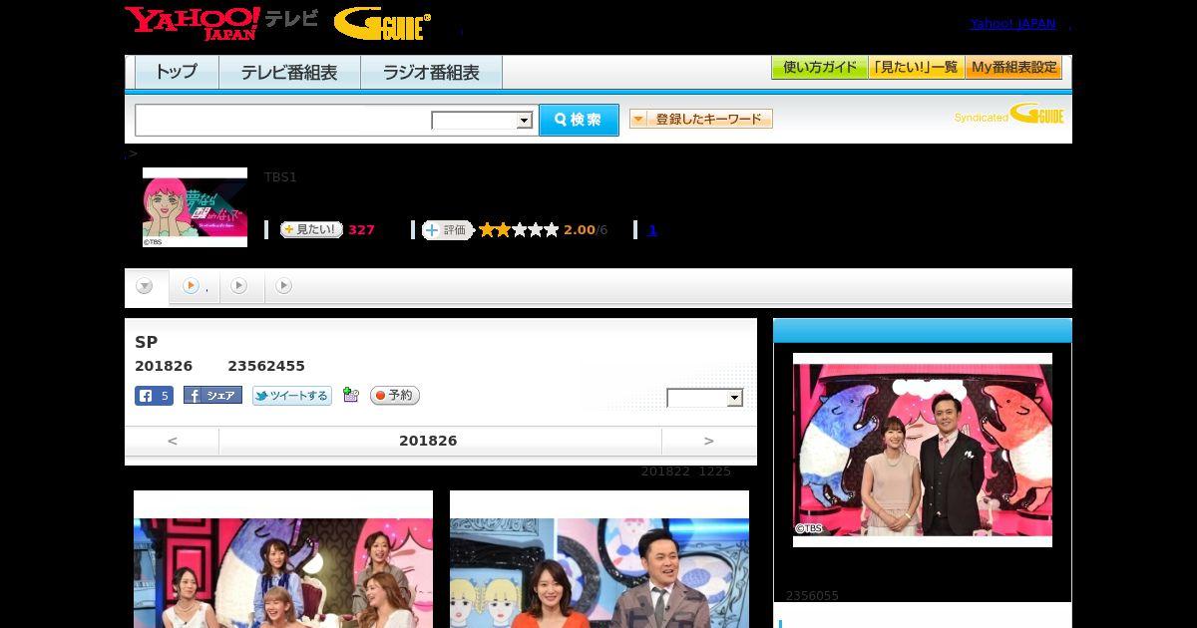This screenshot has width=1197, height=628.
Task: Go to previous broadcast with the < arrow
Action: click(x=172, y=441)
